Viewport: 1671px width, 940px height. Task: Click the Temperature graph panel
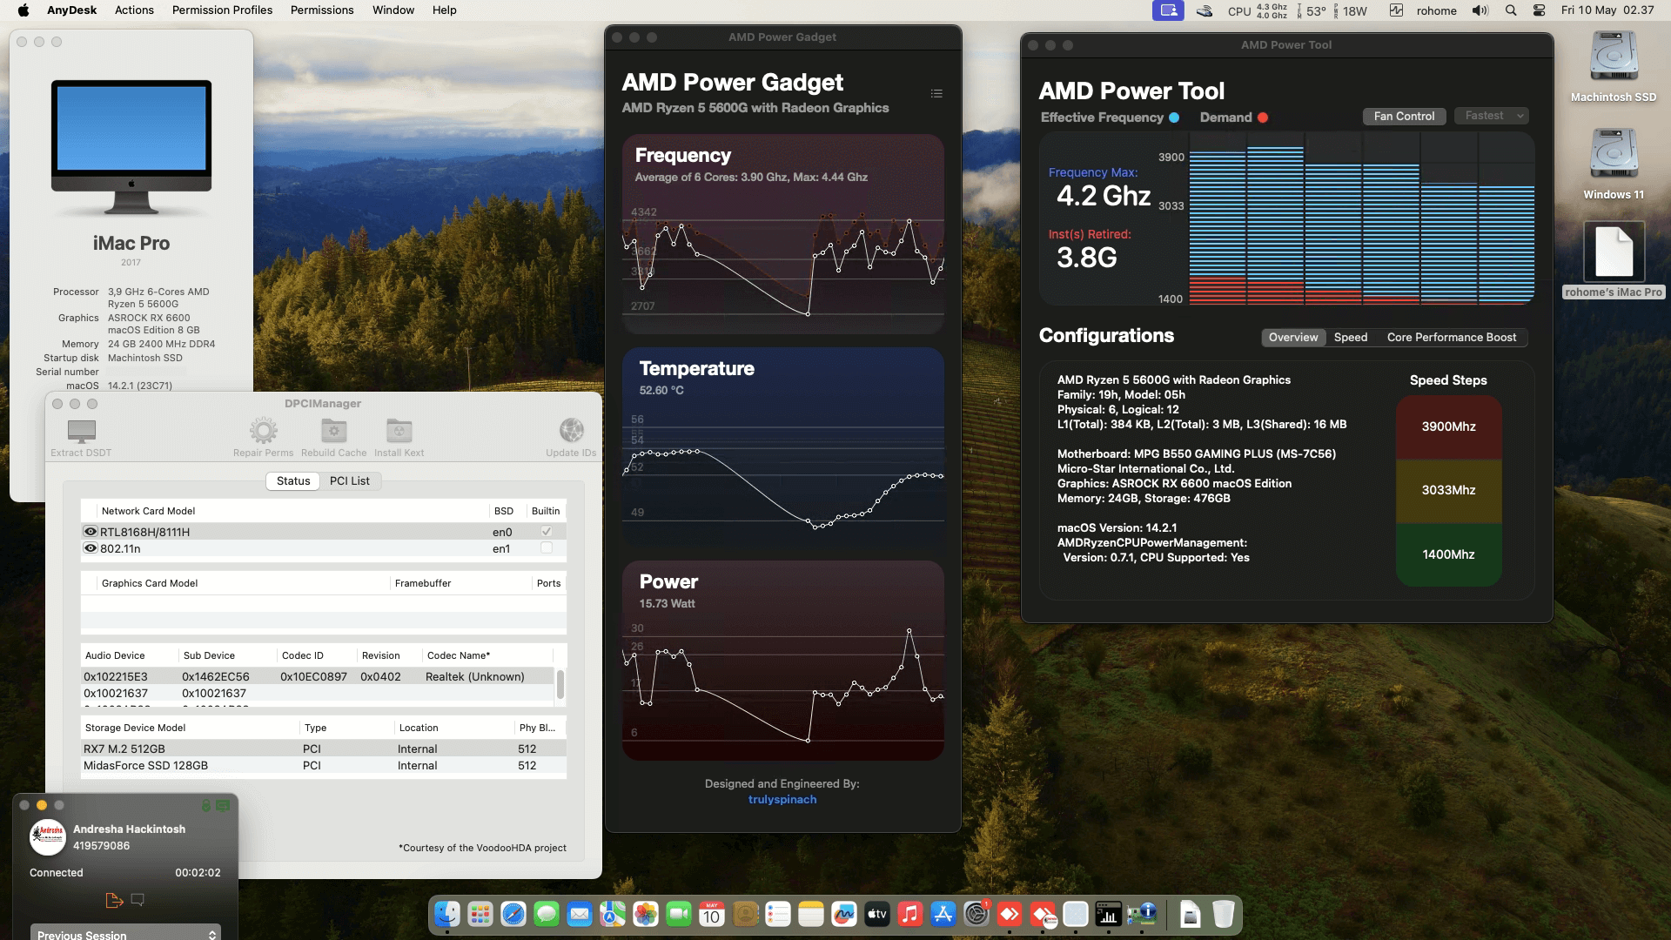pyautogui.click(x=782, y=447)
